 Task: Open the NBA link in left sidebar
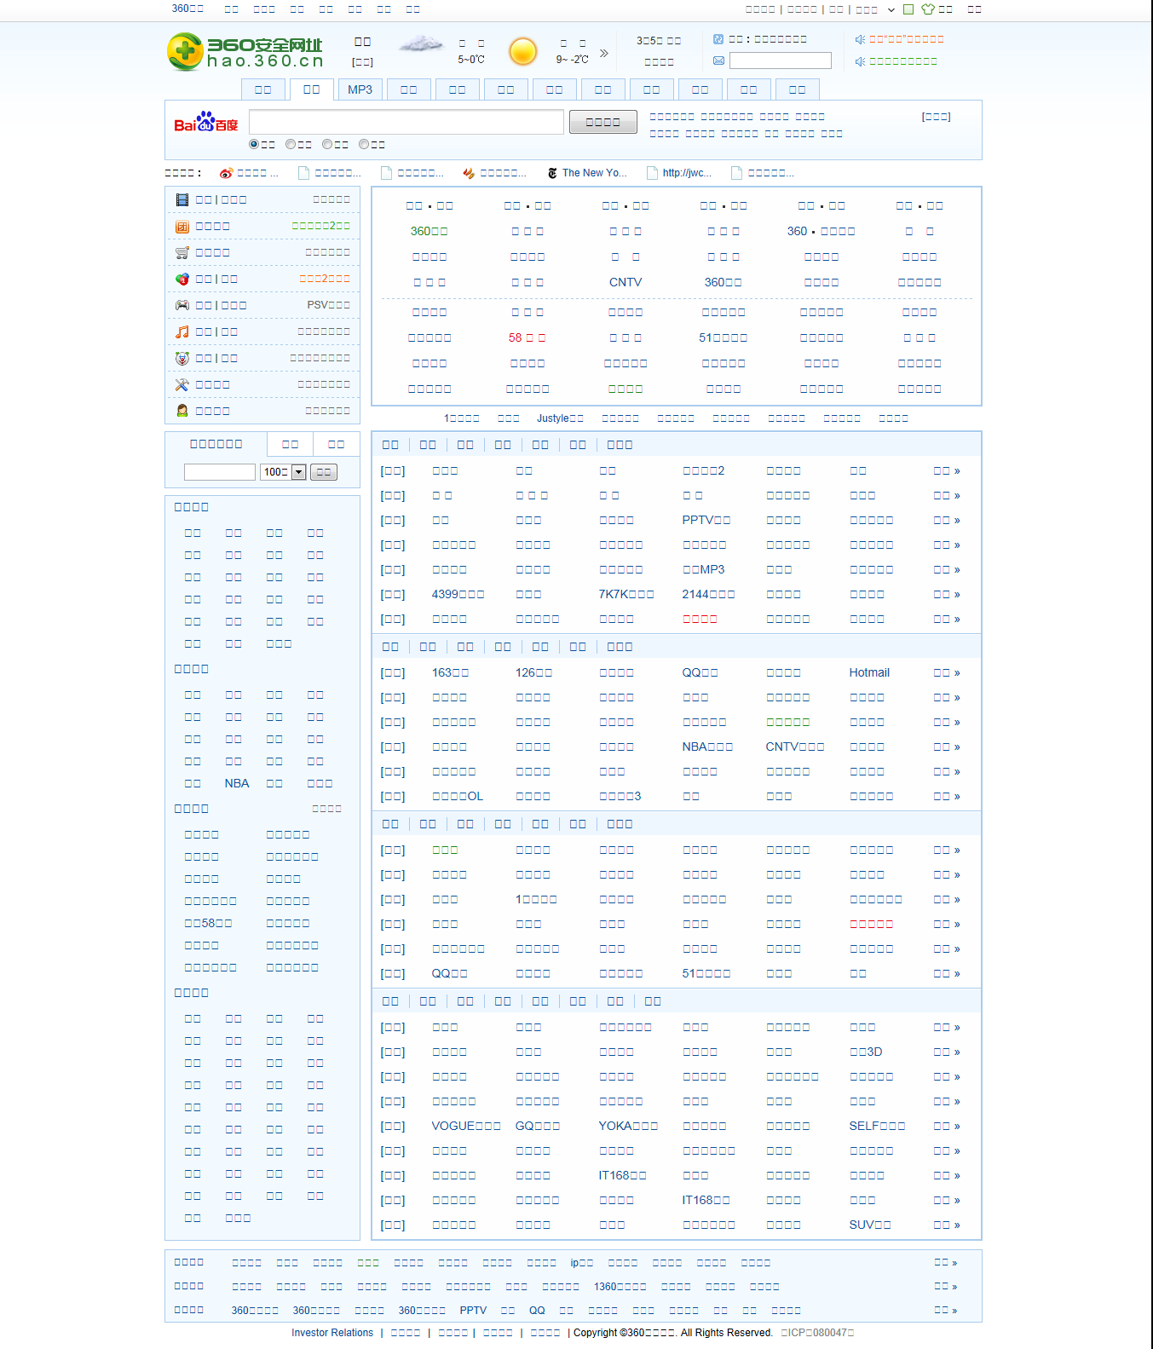click(237, 784)
